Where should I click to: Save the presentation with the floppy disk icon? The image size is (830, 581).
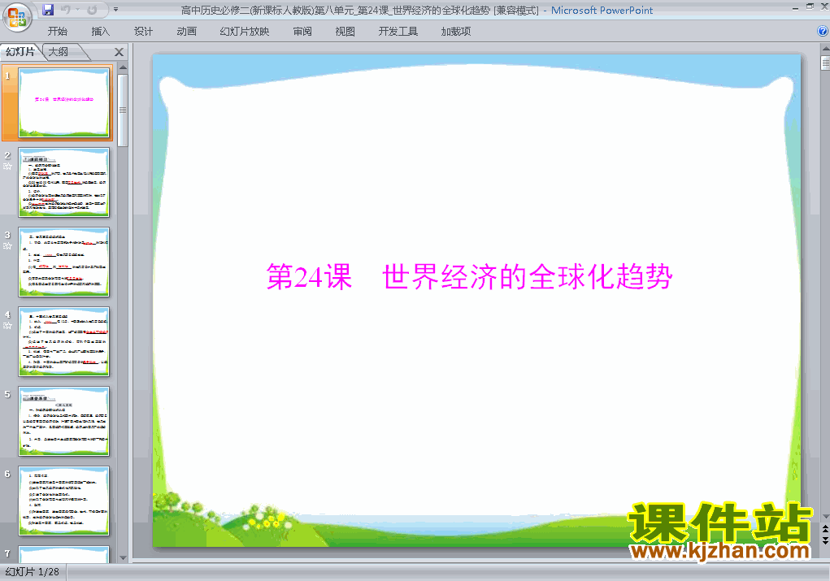point(48,10)
